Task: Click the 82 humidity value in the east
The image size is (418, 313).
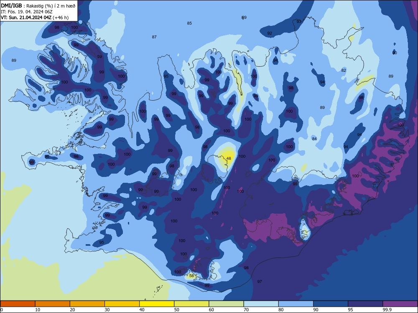Action: 344,70
